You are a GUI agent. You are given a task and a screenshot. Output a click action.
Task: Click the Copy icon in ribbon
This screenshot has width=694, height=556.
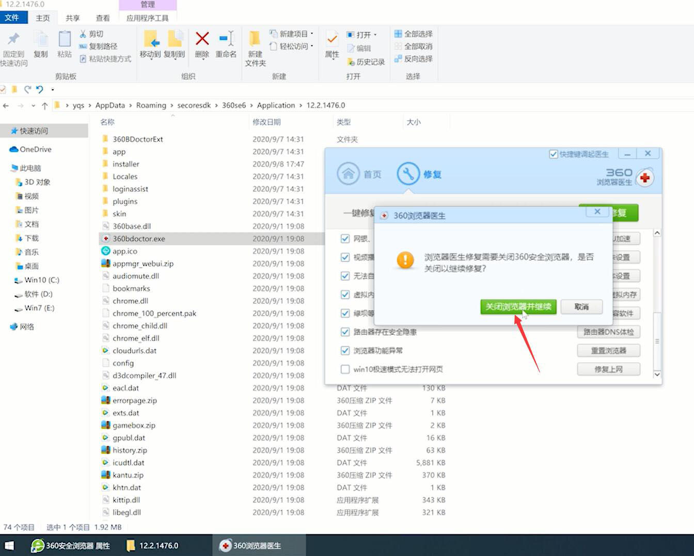[x=40, y=39]
